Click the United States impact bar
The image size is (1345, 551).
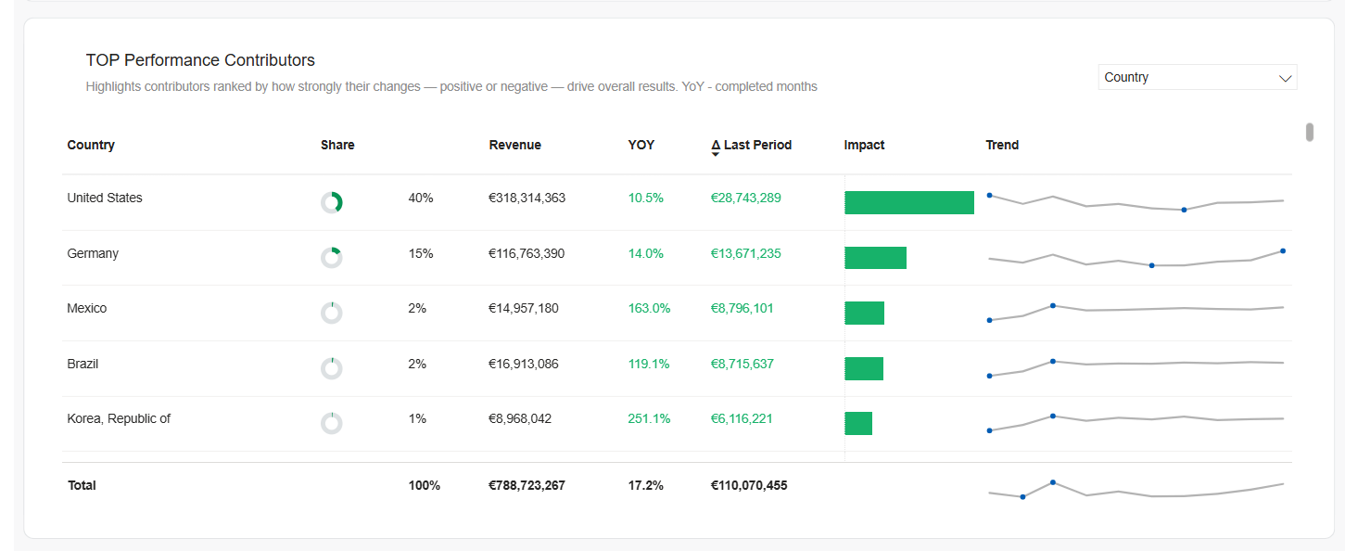point(908,202)
